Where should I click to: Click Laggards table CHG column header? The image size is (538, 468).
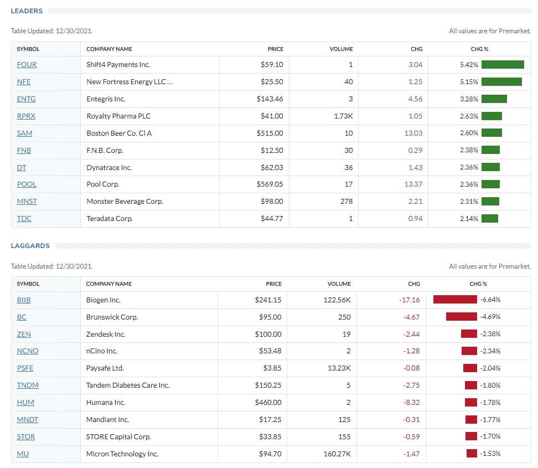click(x=414, y=284)
